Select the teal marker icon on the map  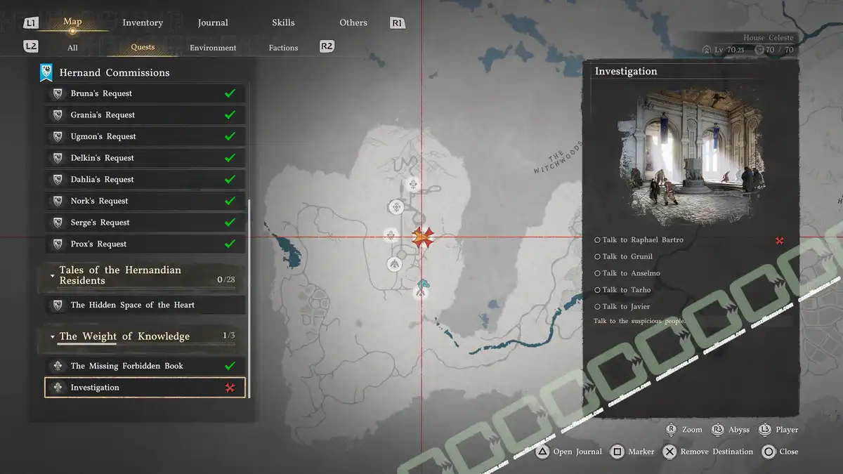coord(421,284)
